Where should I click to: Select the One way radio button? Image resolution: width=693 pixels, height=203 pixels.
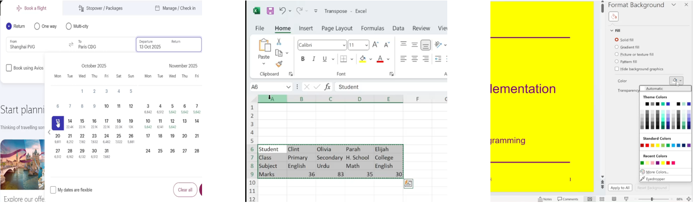pos(37,26)
